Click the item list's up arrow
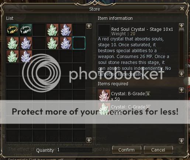The width and height of the screenshot is (190, 160). (89, 26)
